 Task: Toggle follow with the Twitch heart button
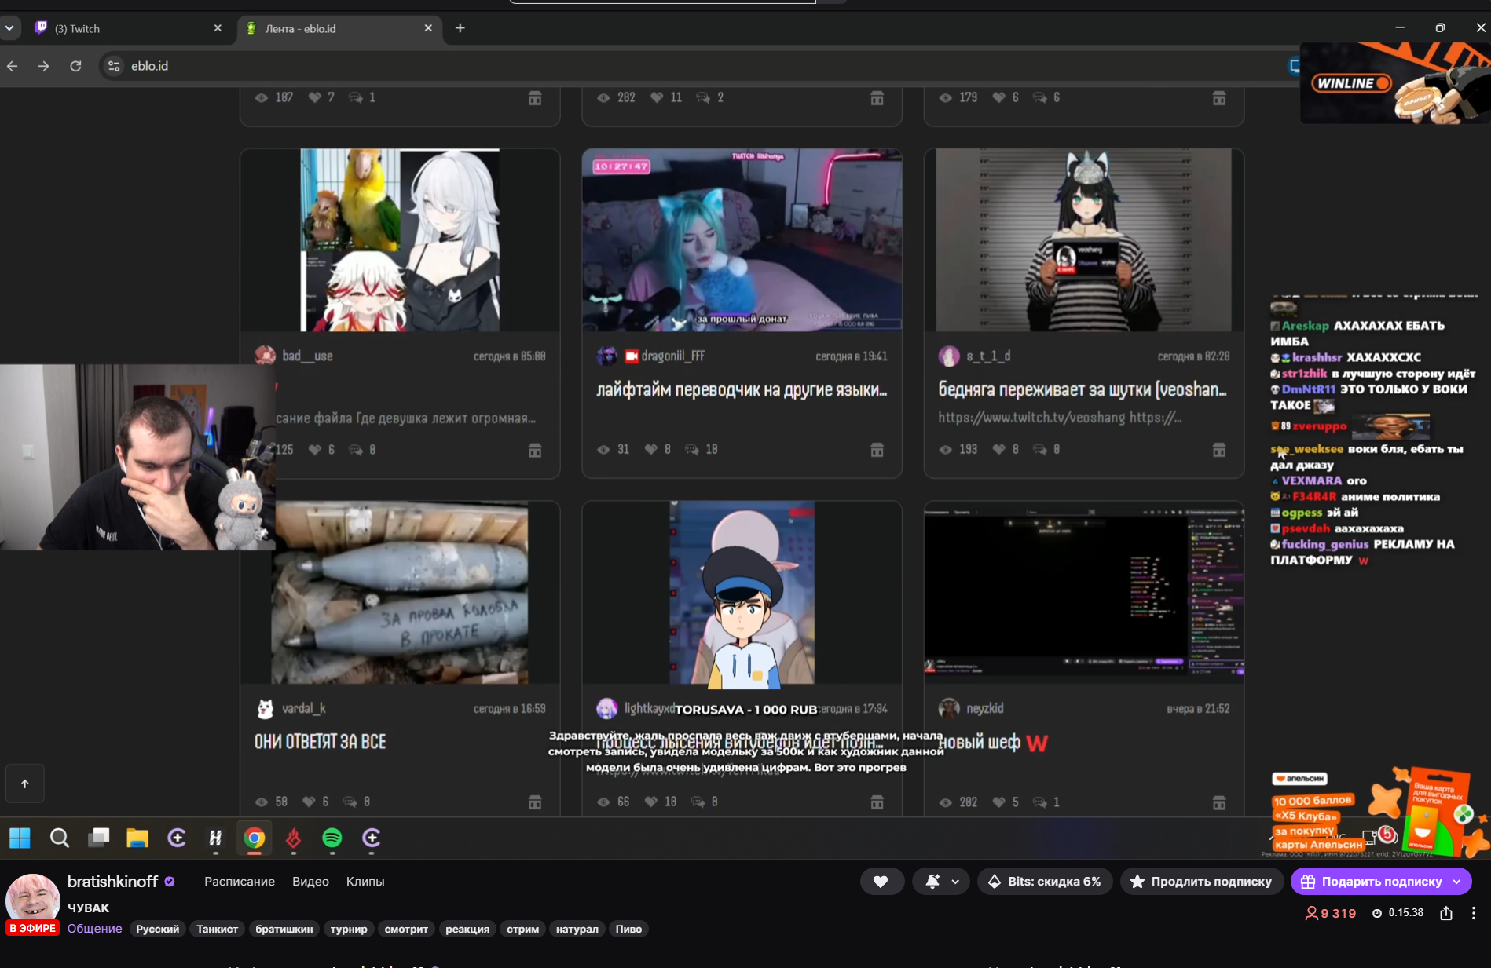(x=881, y=882)
